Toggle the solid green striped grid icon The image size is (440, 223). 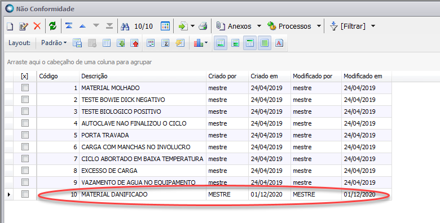pos(265,43)
